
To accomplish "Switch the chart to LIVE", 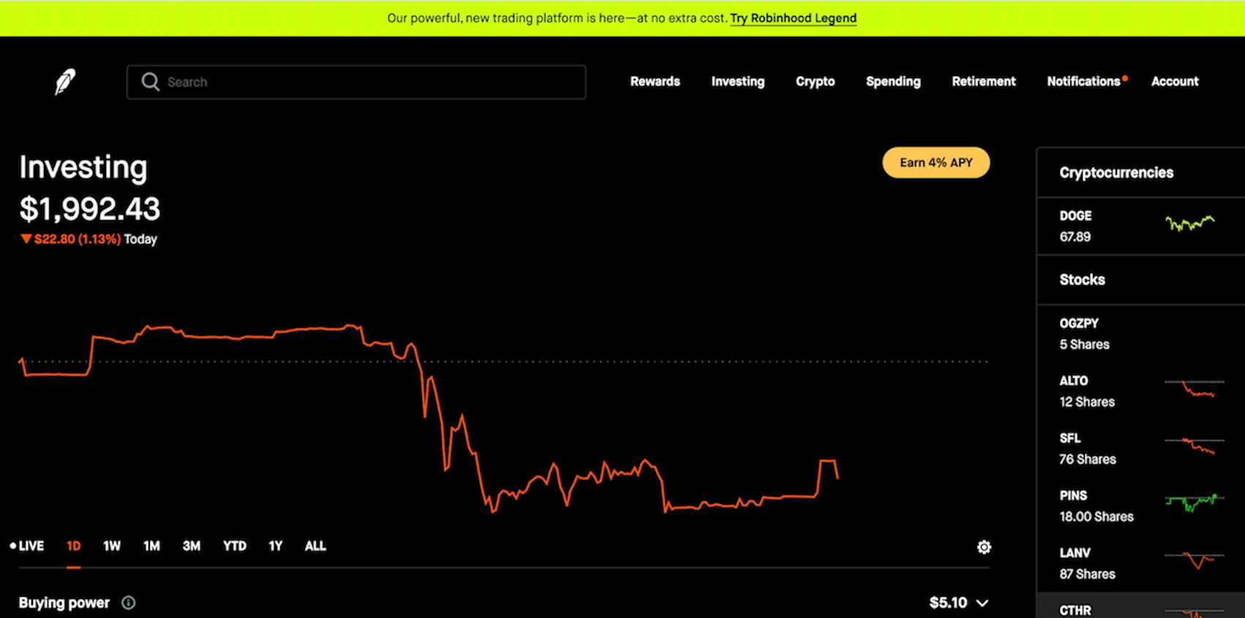I will [x=27, y=546].
